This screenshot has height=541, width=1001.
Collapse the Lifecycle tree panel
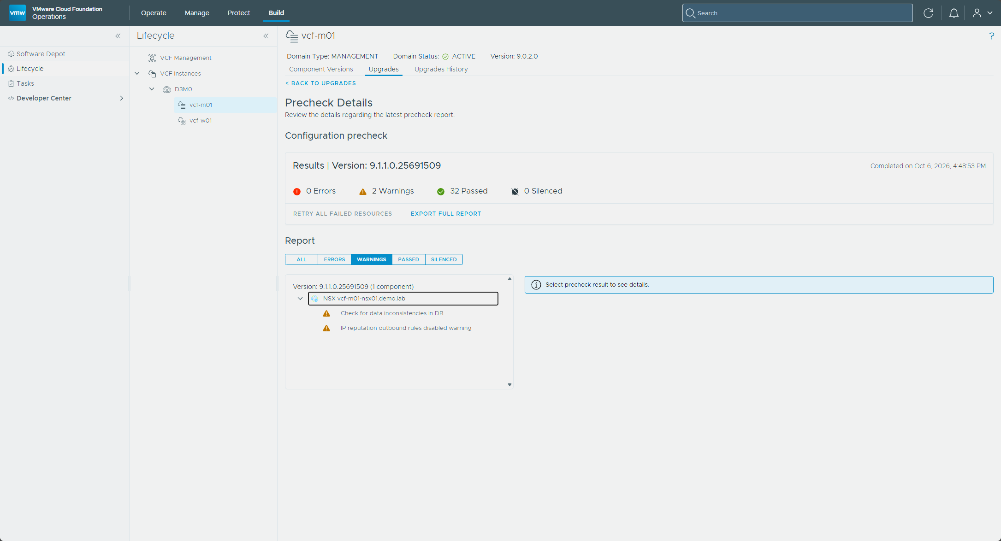click(x=266, y=36)
